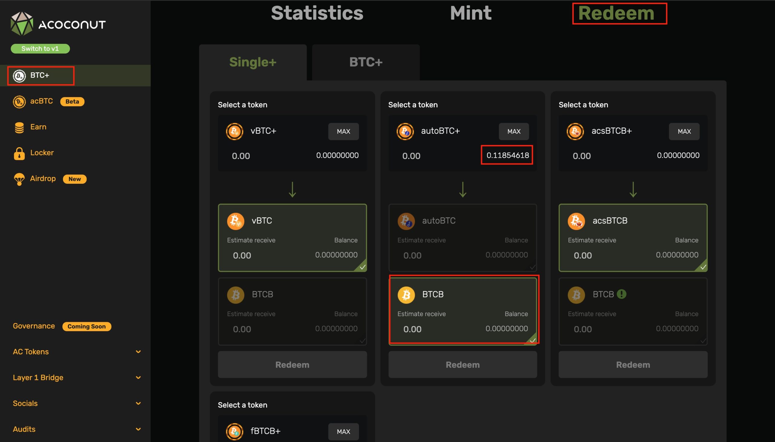Click Redeem button under vBTC+ card
775x442 pixels.
coord(292,364)
